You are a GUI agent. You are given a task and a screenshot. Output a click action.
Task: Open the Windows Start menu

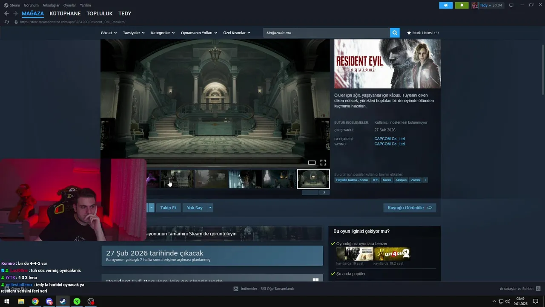click(x=7, y=301)
